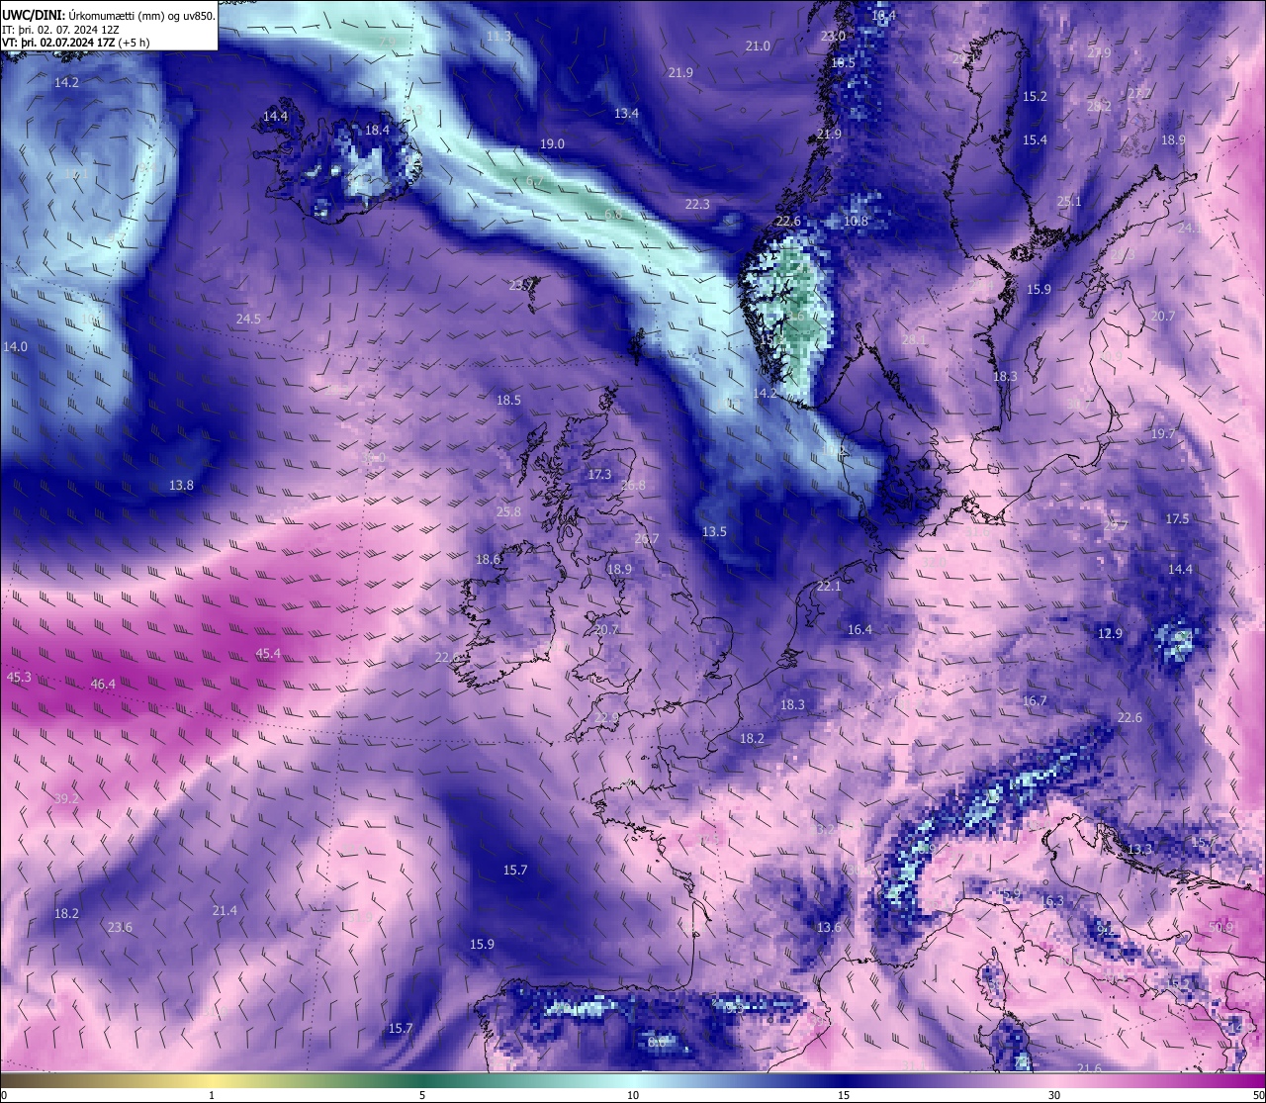Click the 23.6 value label
The height and width of the screenshot is (1103, 1266).
pyautogui.click(x=120, y=927)
